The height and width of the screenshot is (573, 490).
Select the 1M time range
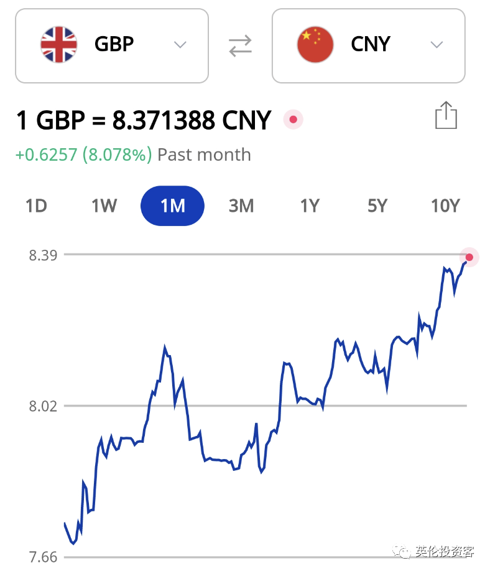[173, 206]
